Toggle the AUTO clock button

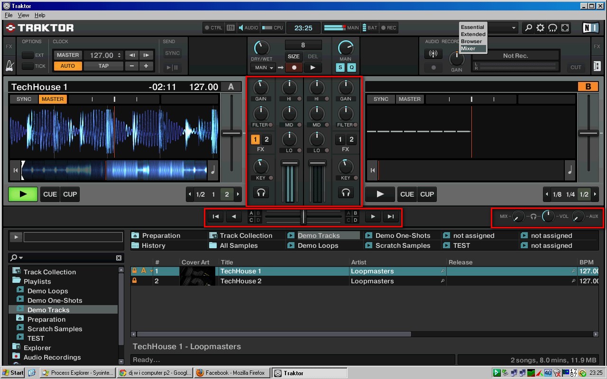coord(68,66)
